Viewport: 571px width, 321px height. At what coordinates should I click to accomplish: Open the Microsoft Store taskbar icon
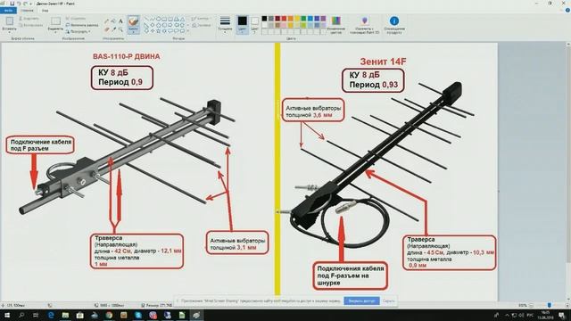(79, 315)
